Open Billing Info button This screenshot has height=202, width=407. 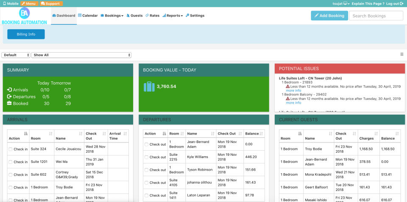[26, 34]
